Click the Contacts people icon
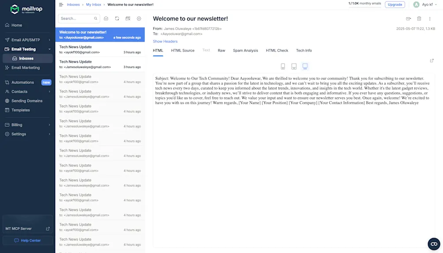The width and height of the screenshot is (443, 253). [7, 92]
